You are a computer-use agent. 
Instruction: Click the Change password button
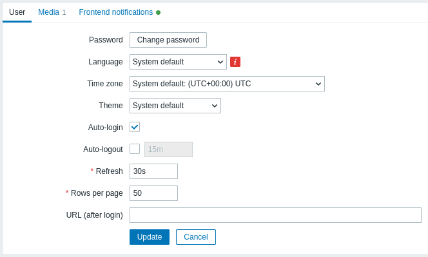point(168,40)
